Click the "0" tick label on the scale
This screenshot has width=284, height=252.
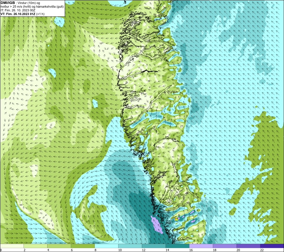click(x=1, y=250)
